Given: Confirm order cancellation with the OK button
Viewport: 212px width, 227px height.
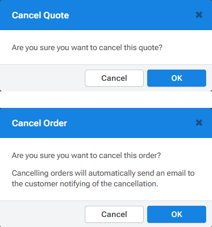Looking at the screenshot, I should pos(177,214).
